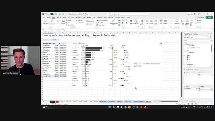Enable Defer Layout Update
Image resolution: width=215 pixels, height=121 pixels.
tap(185, 101)
